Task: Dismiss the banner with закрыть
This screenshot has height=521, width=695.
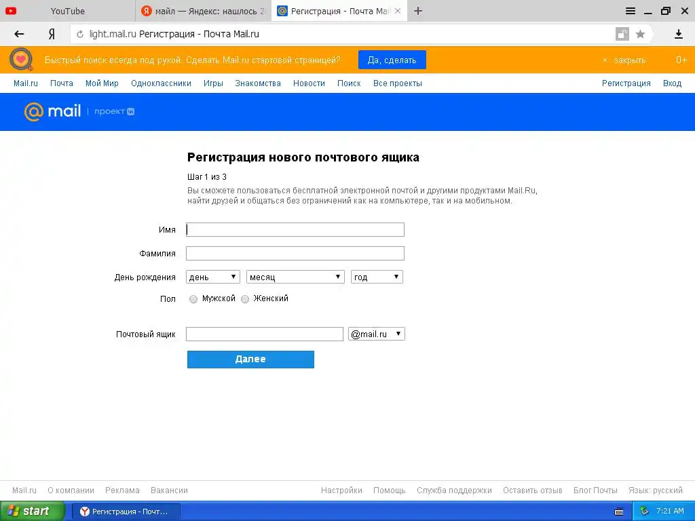Action: tap(624, 60)
